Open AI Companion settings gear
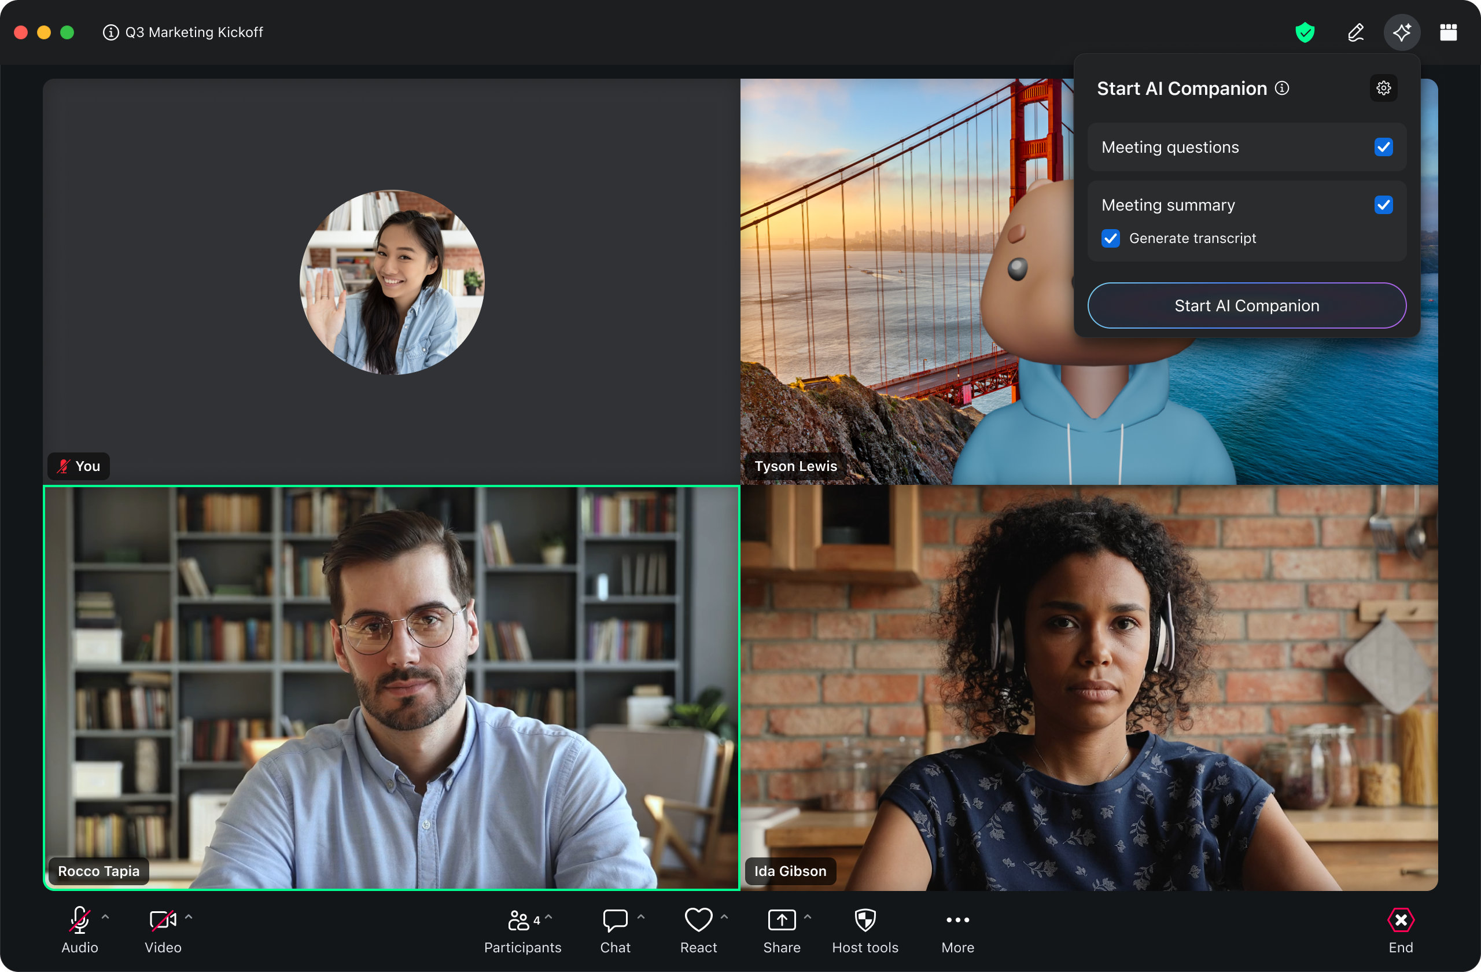 point(1383,89)
